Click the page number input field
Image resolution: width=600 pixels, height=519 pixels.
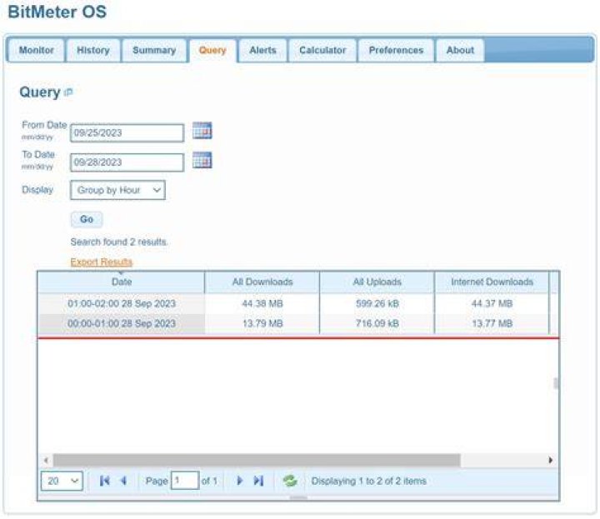click(185, 481)
